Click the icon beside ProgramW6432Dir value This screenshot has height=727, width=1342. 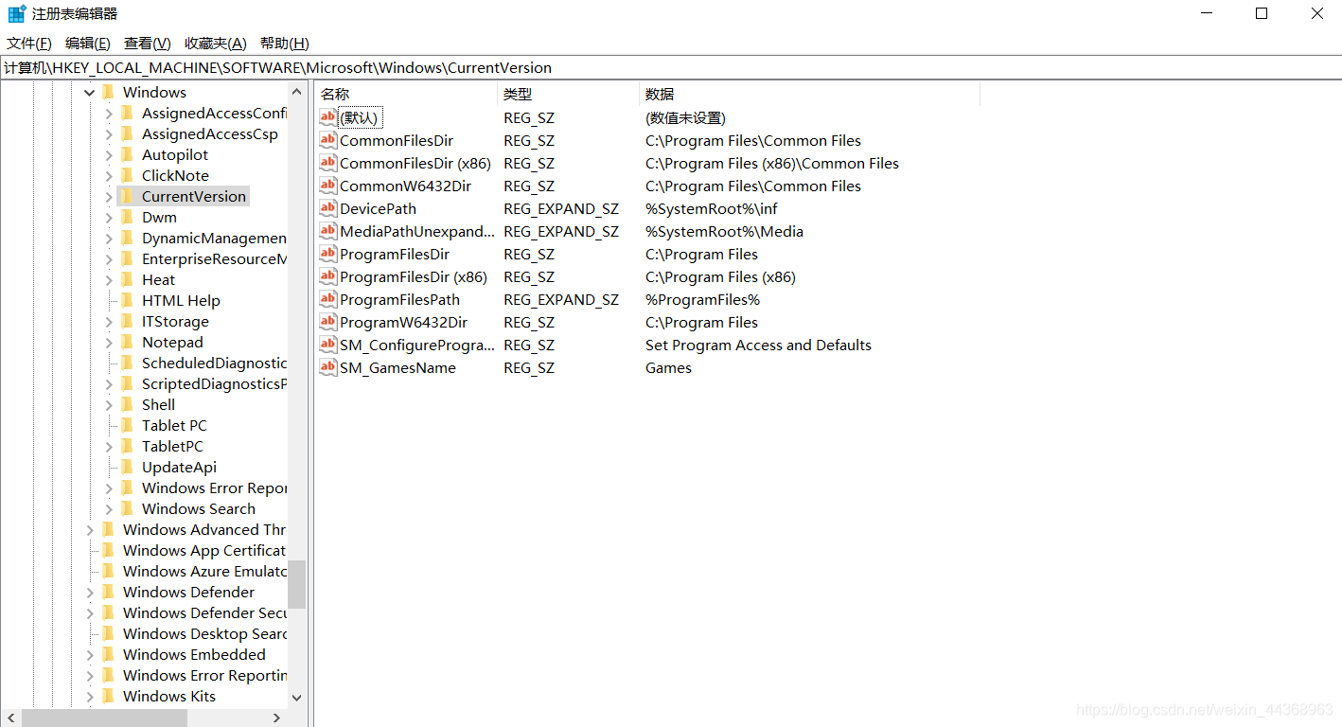[327, 322]
